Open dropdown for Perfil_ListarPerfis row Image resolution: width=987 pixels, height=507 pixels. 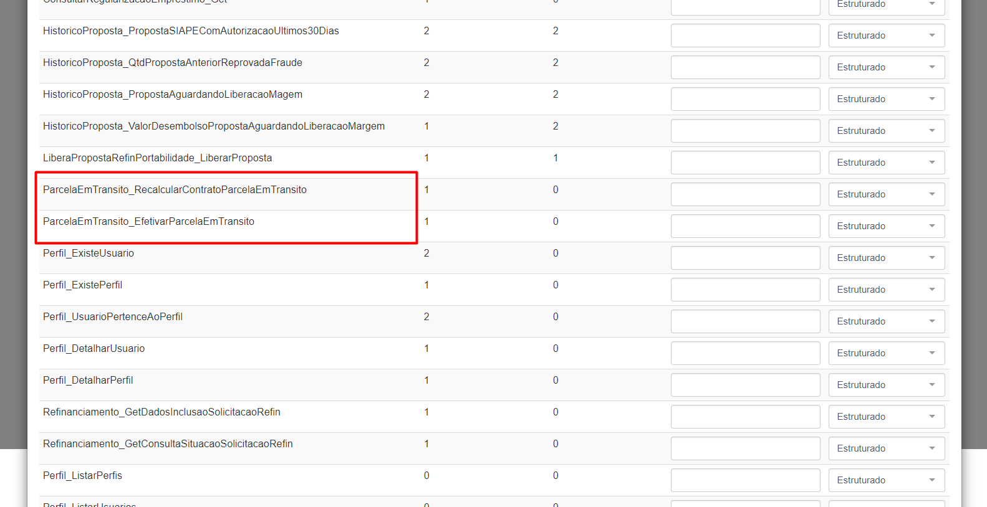pyautogui.click(x=886, y=480)
